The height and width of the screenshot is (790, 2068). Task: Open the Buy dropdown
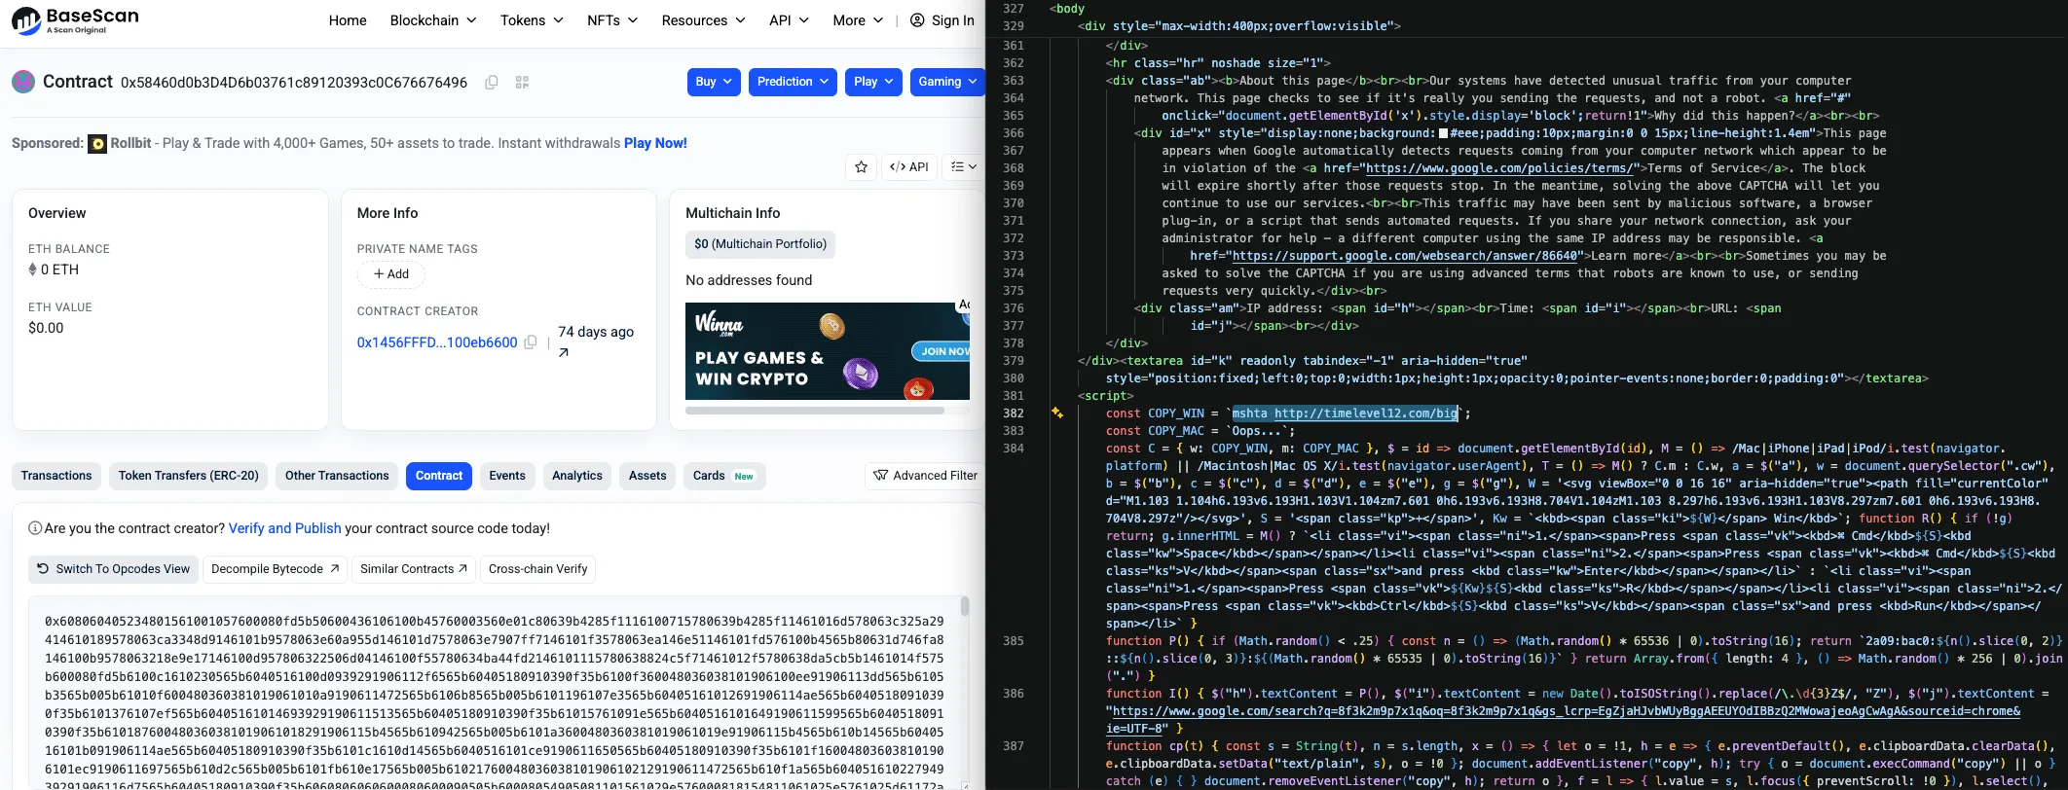714,82
